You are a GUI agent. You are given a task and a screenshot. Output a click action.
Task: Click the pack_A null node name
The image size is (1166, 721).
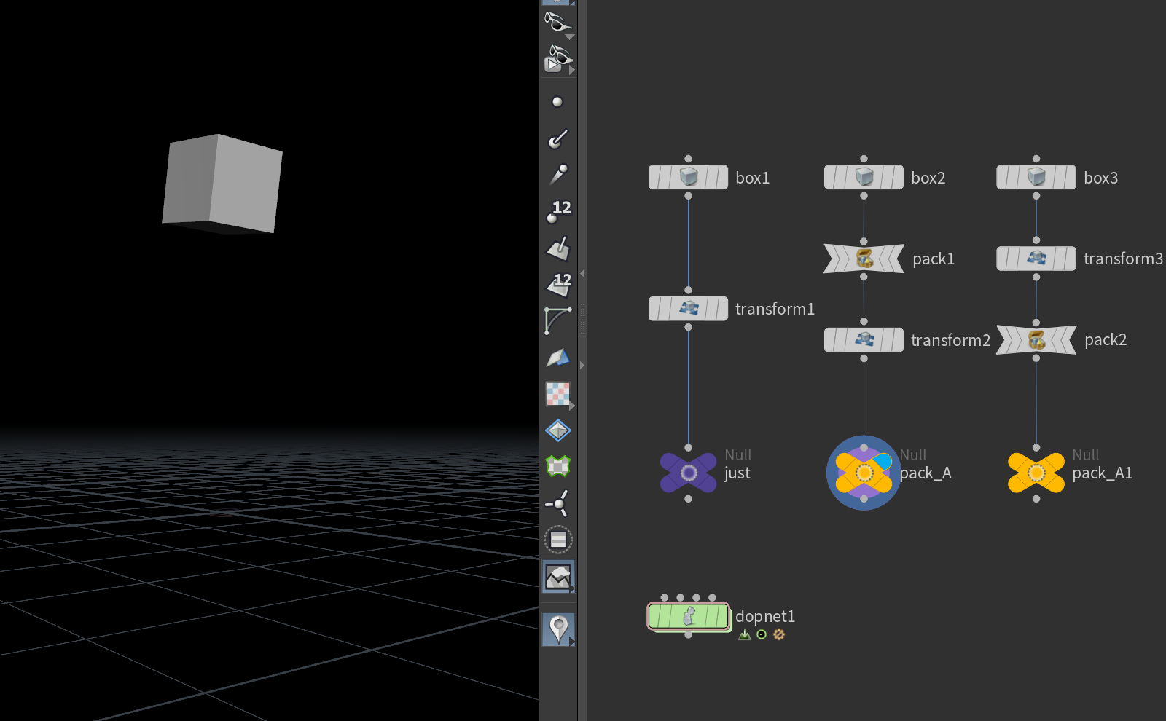click(x=926, y=473)
